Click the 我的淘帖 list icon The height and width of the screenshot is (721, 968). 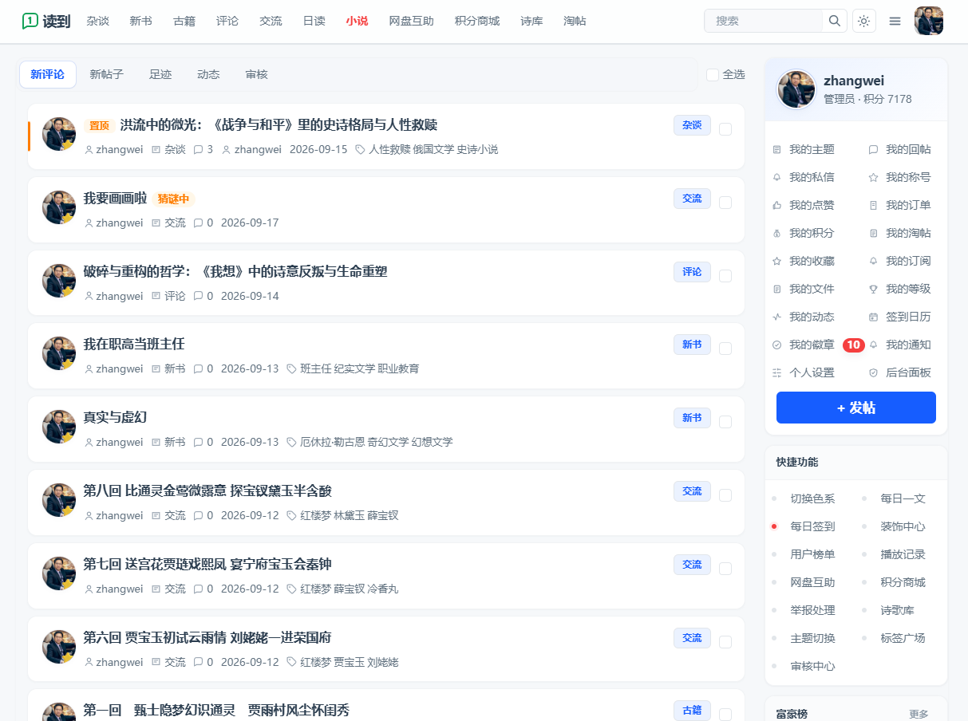point(873,233)
